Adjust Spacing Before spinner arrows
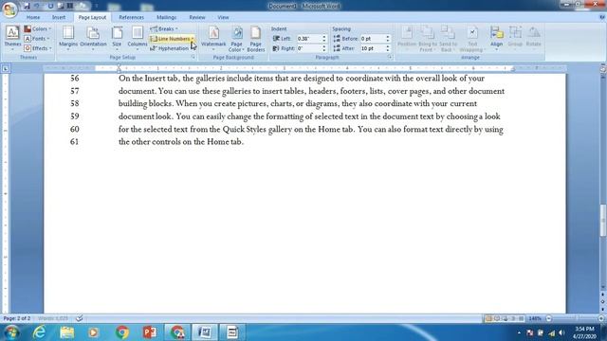Image resolution: width=607 pixels, height=341 pixels. click(x=388, y=39)
